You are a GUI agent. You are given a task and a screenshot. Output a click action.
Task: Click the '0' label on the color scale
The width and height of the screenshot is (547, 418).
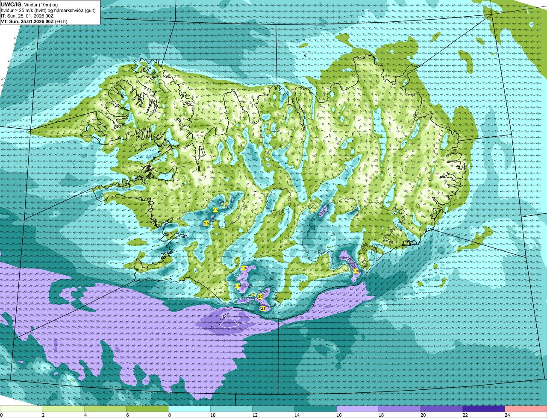pyautogui.click(x=2, y=415)
